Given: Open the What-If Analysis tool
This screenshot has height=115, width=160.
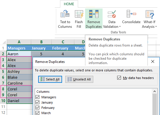Looking at the screenshot, I should click(x=150, y=19).
